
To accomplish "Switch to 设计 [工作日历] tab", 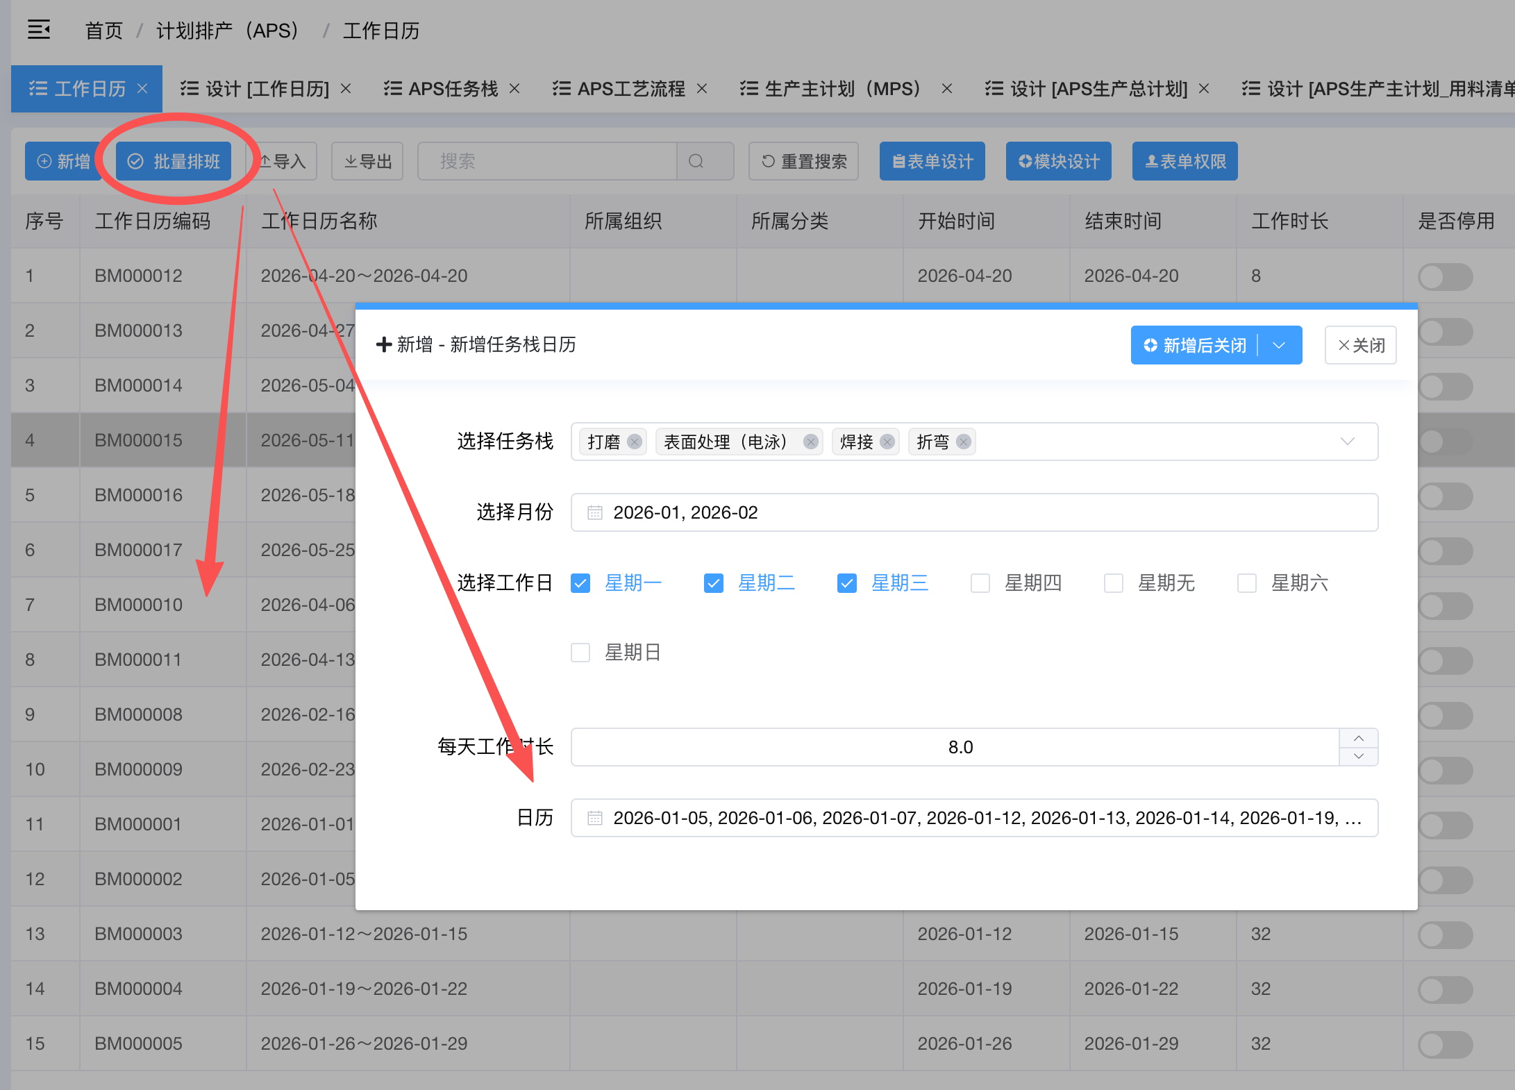I will pyautogui.click(x=267, y=89).
